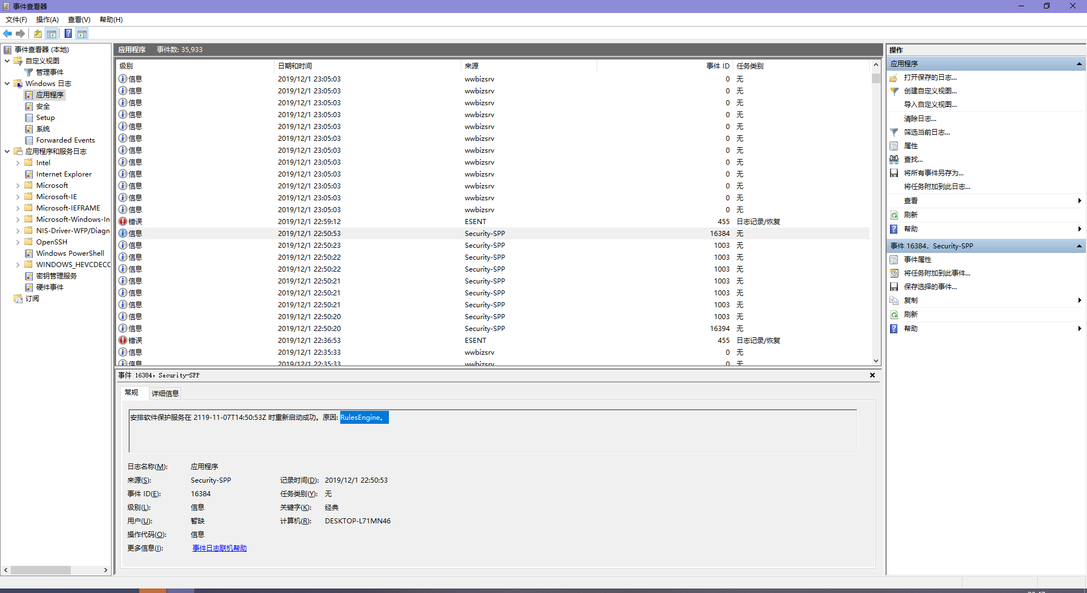
Task: Close the event preview pane
Action: coord(872,375)
